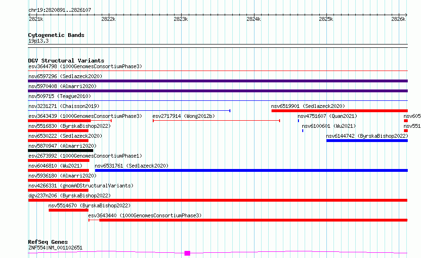Click the red bar under nsv6046810

click(x=59, y=170)
